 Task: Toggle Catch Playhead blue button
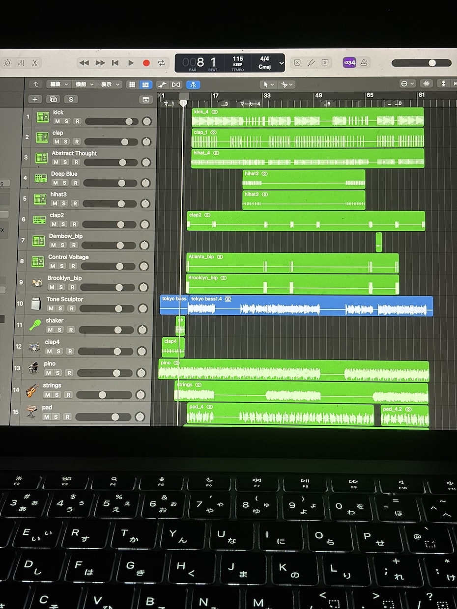coord(193,84)
